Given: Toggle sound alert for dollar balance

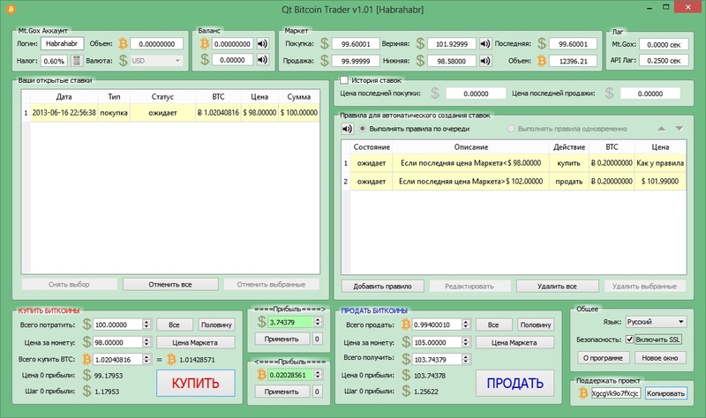Looking at the screenshot, I should pyautogui.click(x=262, y=59).
